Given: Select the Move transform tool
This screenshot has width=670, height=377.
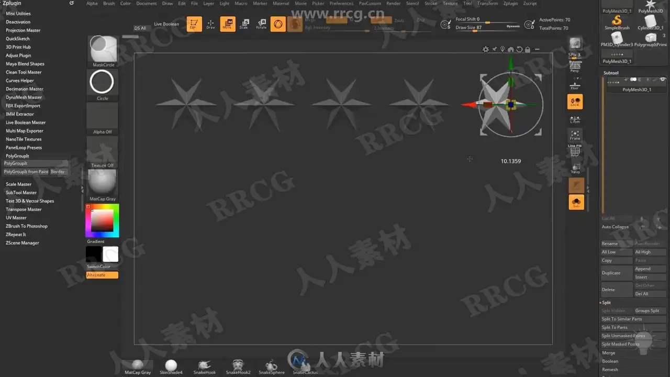Looking at the screenshot, I should click(x=228, y=24).
